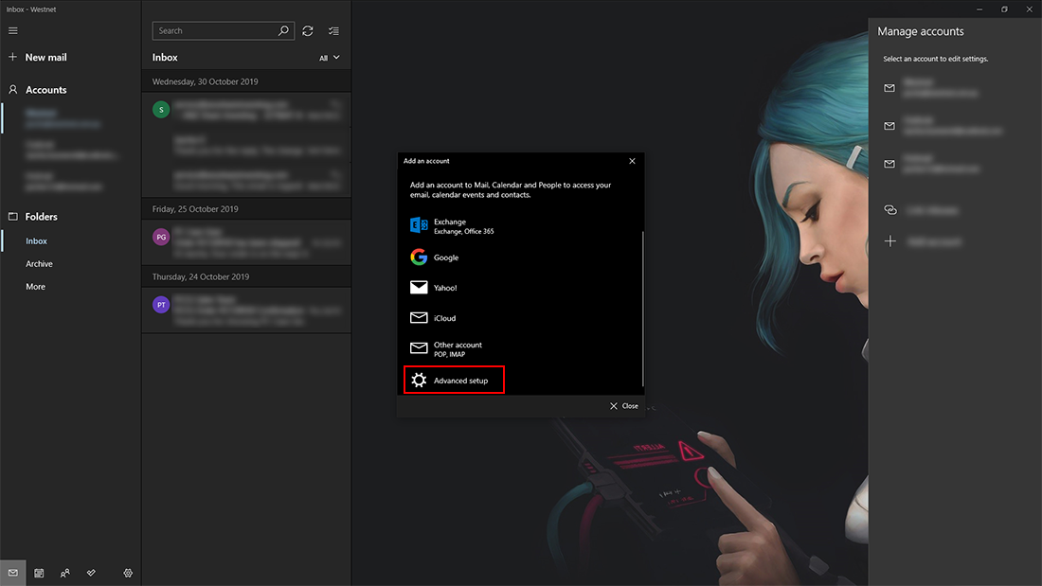Click the Advanced setup label
Image resolution: width=1042 pixels, height=586 pixels.
(460, 381)
